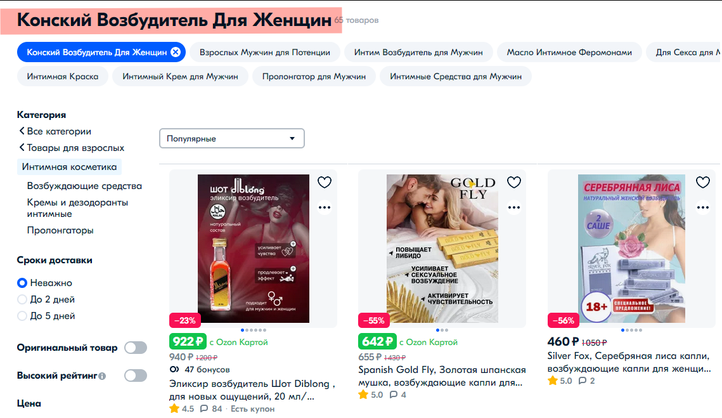Click the Пролонгатор для Мужчин chip
The height and width of the screenshot is (418, 722).
pyautogui.click(x=314, y=77)
